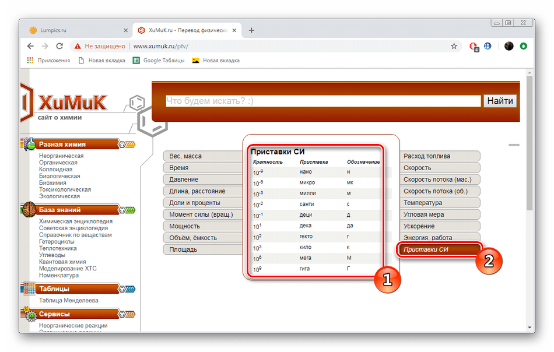Open the Приложения apps grid icon

(x=30, y=61)
